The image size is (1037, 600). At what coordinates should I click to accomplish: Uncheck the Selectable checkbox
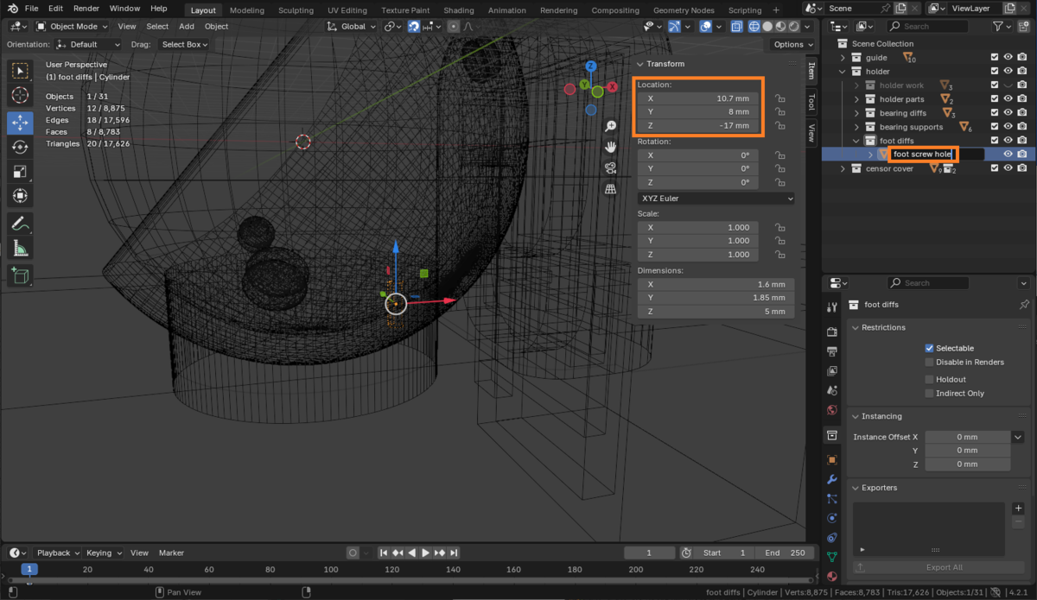[x=930, y=348]
